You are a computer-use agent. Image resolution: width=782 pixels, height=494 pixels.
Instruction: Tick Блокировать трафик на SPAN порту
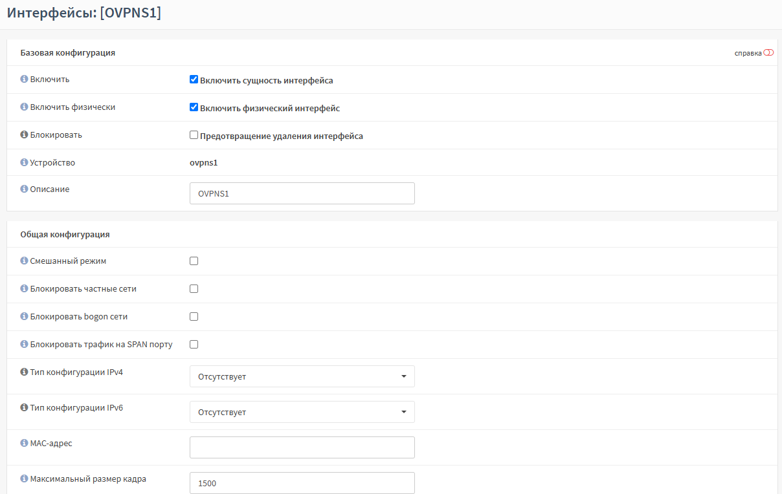(x=194, y=345)
